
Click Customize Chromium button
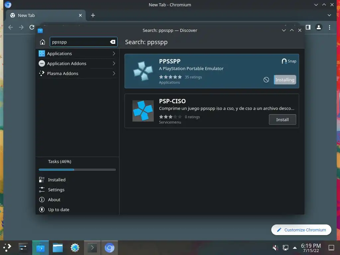pyautogui.click(x=301, y=230)
